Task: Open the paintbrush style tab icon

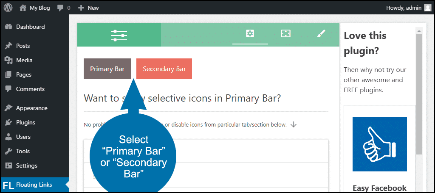Action: 321,34
